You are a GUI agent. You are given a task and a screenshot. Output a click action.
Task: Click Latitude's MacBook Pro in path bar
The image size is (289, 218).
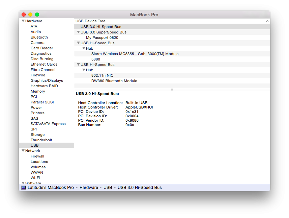point(51,188)
